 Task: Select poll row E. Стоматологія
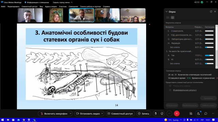tap(190, 31)
